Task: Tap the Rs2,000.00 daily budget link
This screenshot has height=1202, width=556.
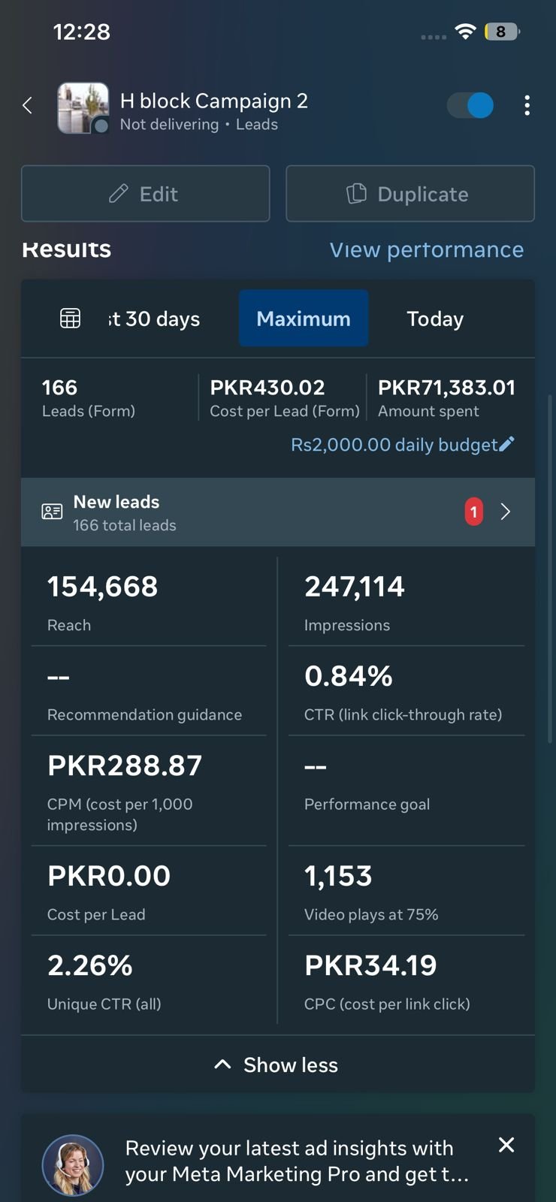Action: pyautogui.click(x=394, y=445)
